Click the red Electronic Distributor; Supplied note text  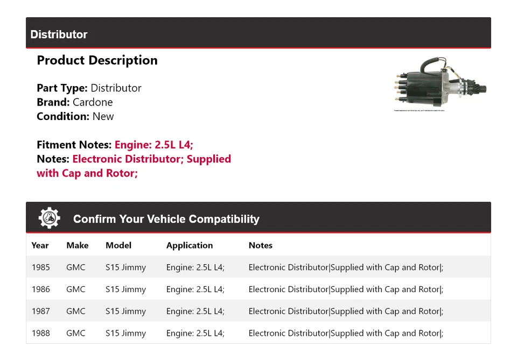tap(152, 159)
